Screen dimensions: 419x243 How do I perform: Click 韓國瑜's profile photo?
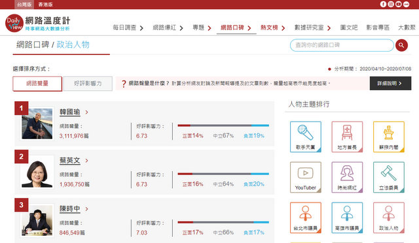[x=37, y=123]
